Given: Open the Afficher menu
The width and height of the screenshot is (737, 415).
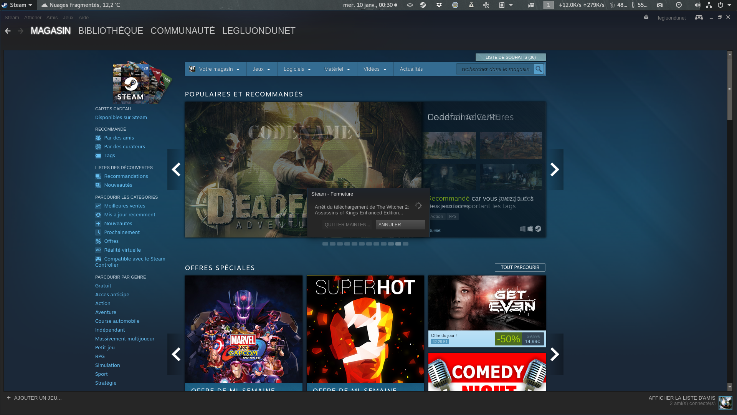Looking at the screenshot, I should [33, 18].
